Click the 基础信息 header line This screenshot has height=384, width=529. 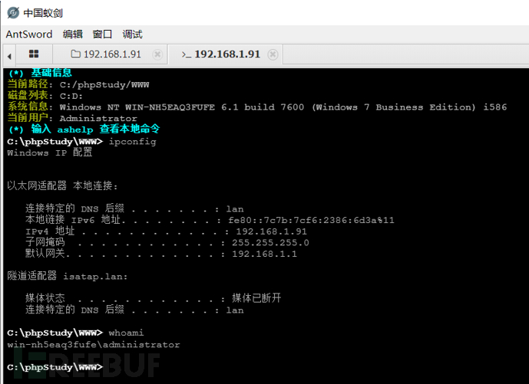(41, 72)
